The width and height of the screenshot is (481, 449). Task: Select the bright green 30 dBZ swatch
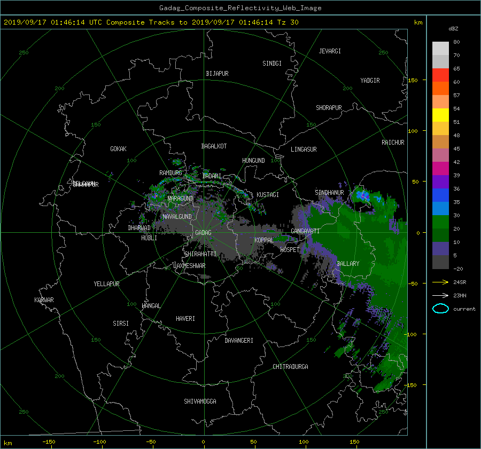(440, 222)
